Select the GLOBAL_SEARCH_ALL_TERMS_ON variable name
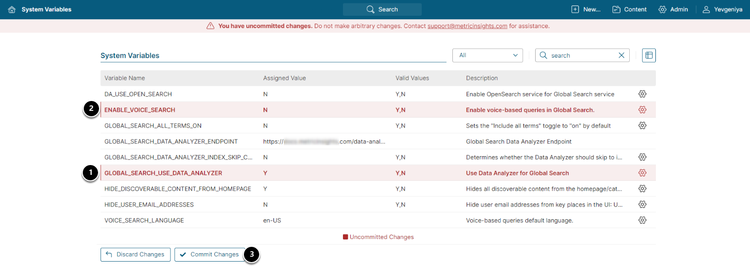 (153, 126)
